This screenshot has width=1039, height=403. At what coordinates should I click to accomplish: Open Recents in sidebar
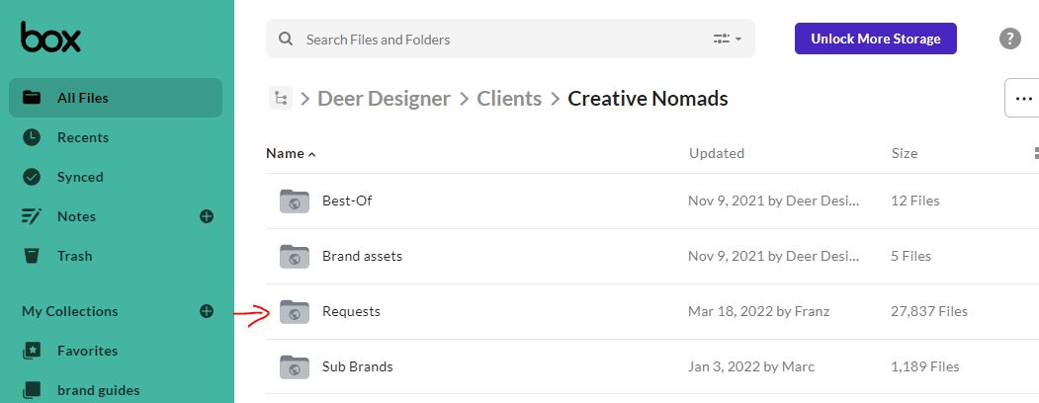83,137
